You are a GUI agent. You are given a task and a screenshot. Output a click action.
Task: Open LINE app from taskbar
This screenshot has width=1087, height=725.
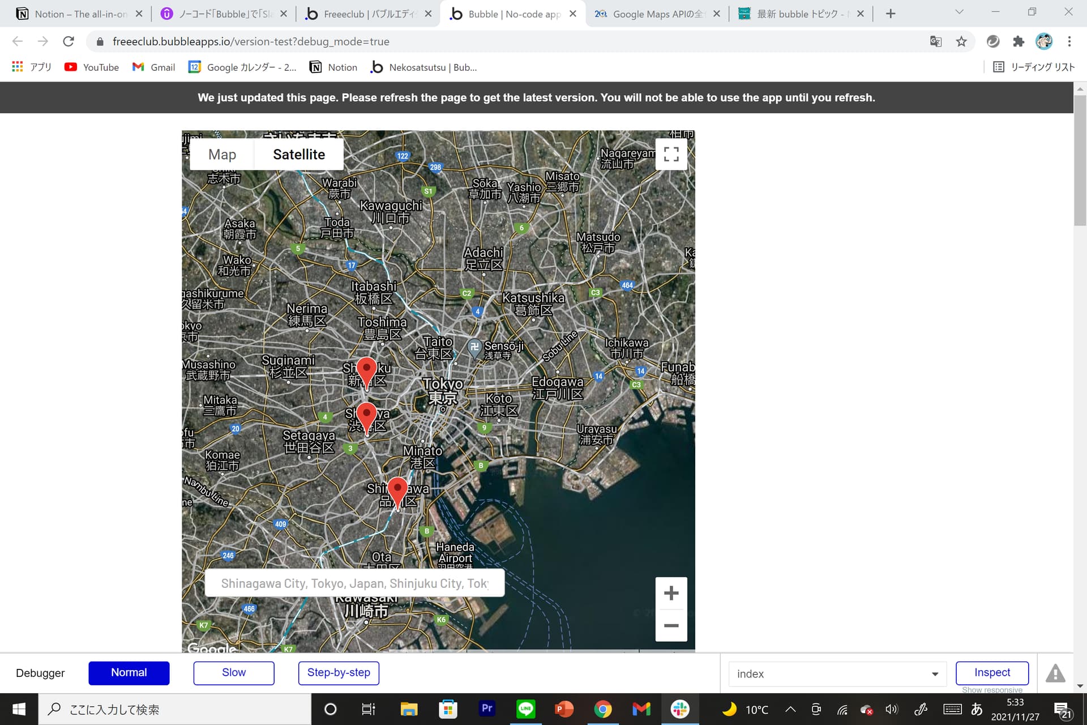pos(526,709)
